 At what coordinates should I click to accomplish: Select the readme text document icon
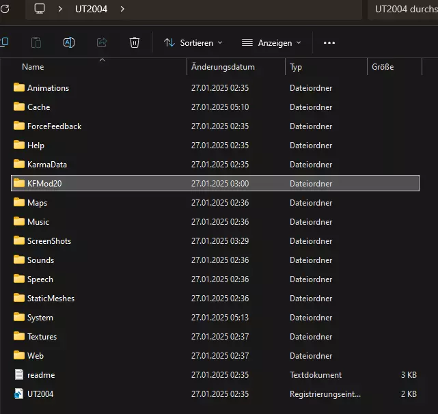click(19, 374)
